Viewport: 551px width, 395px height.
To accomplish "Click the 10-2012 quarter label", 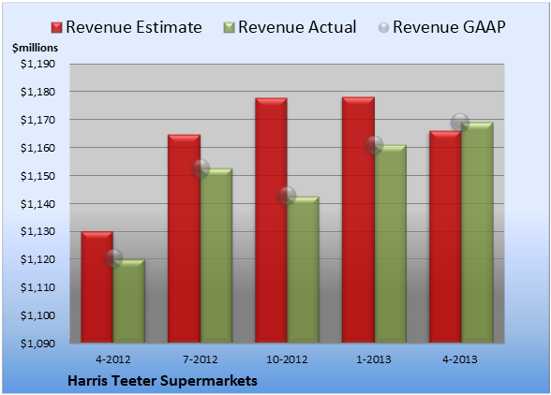I will pyautogui.click(x=287, y=359).
